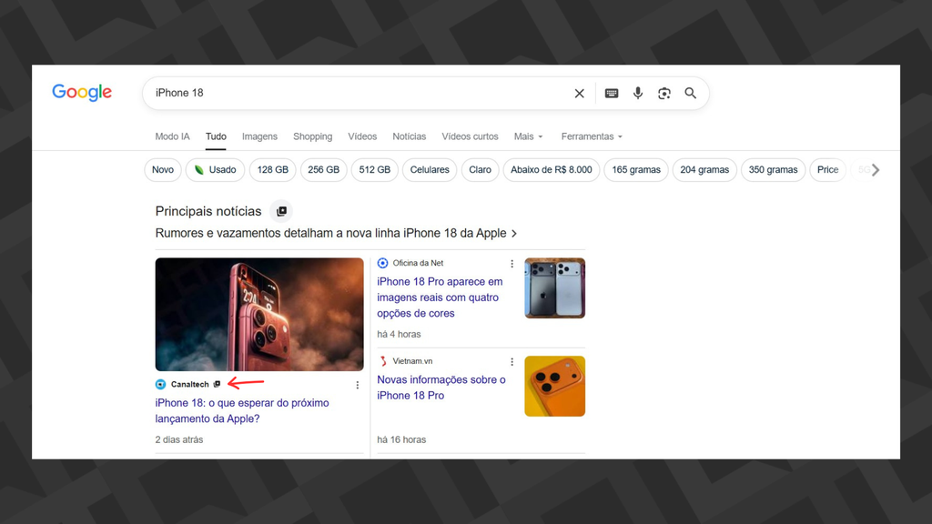932x524 pixels.
Task: Apply Abaixo de R$ 8.000 filter
Action: coord(552,170)
